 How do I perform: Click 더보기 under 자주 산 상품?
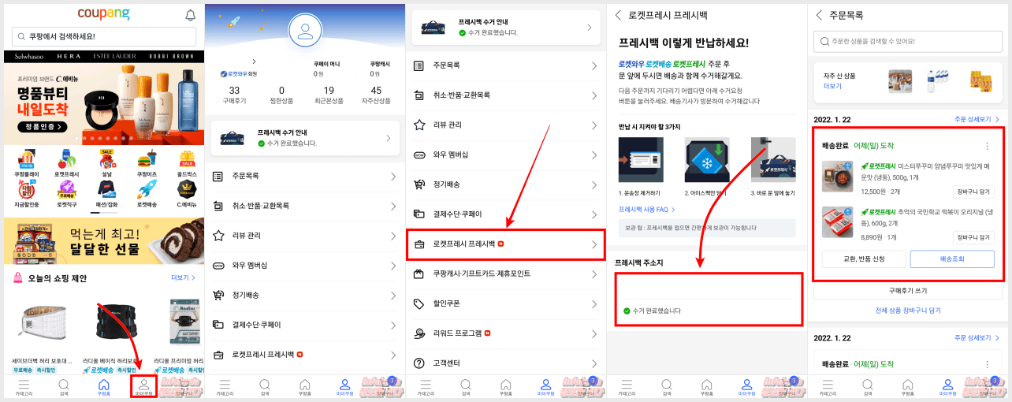[832, 86]
